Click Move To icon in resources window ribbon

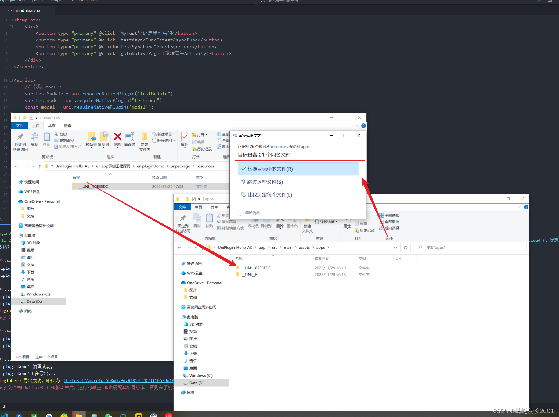(91, 140)
